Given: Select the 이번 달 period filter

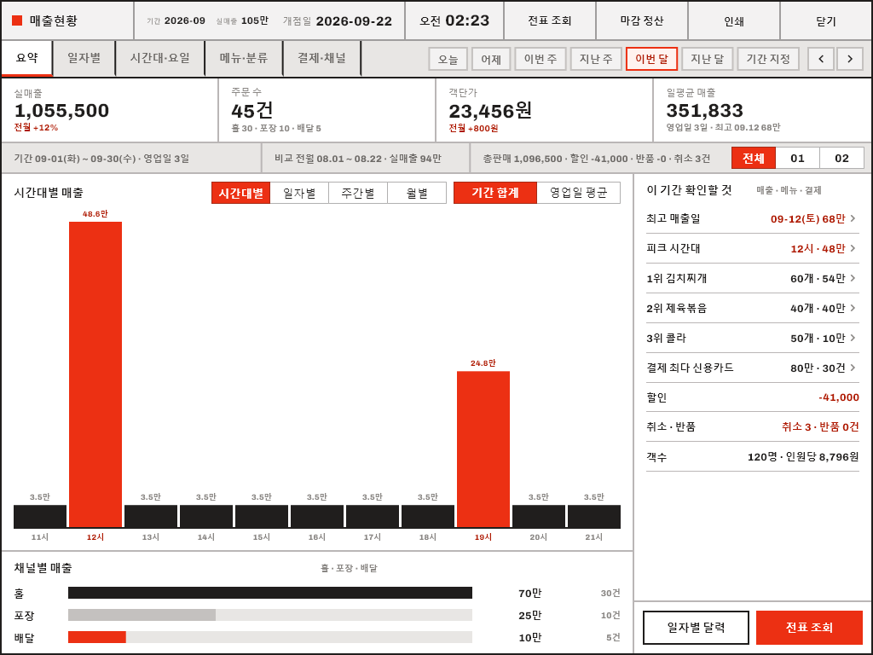Looking at the screenshot, I should pyautogui.click(x=651, y=59).
